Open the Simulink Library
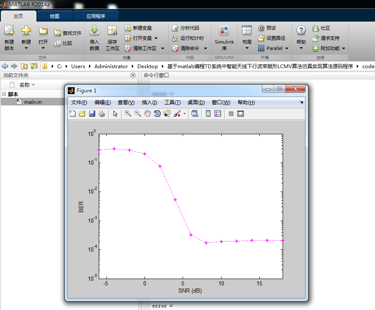This screenshot has width=375, height=310. point(224,38)
